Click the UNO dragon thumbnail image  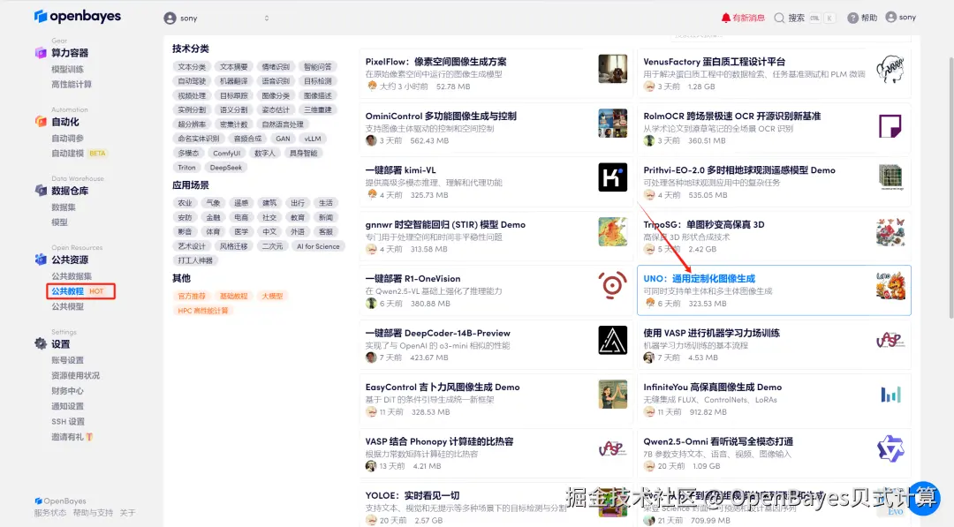point(890,286)
